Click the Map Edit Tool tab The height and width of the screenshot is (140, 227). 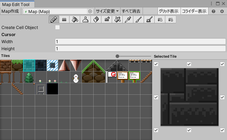(x=16, y=5)
